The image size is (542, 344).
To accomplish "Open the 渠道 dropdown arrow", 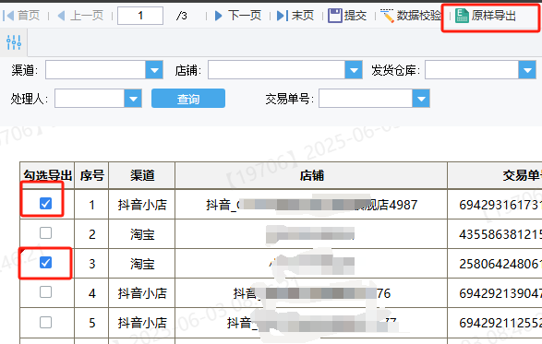I will pyautogui.click(x=154, y=70).
